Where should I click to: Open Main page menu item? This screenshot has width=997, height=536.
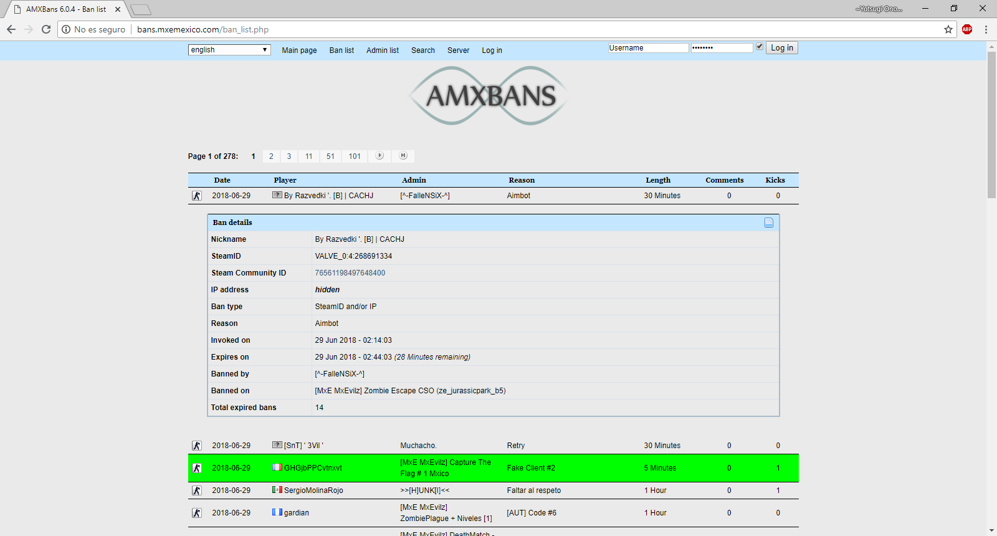point(299,50)
